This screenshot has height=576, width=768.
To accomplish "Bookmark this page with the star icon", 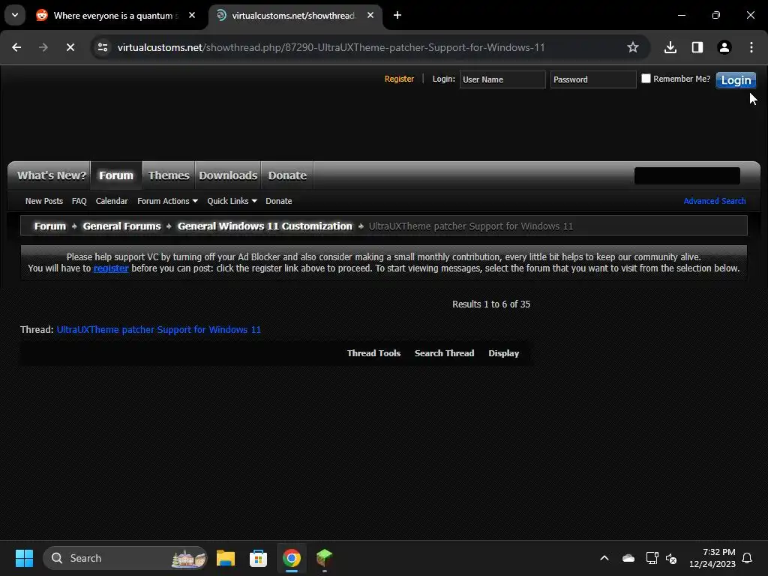I will tap(633, 47).
